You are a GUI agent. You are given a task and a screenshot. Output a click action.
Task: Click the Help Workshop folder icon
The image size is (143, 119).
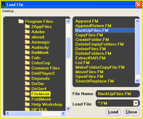pyautogui.click(x=27, y=104)
